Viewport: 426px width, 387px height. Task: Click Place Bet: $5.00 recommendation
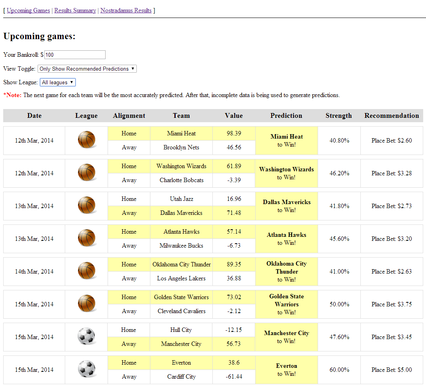pos(392,370)
